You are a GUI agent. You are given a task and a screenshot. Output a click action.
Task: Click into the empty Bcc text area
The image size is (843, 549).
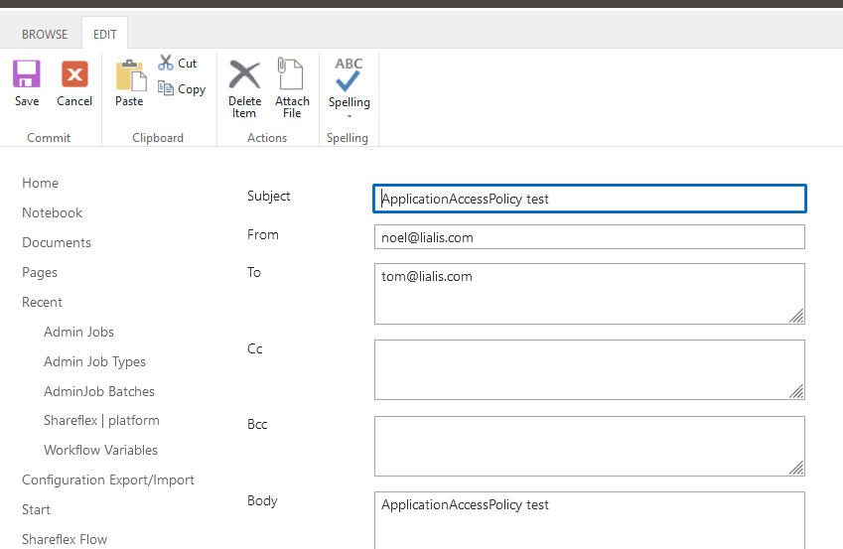[590, 447]
